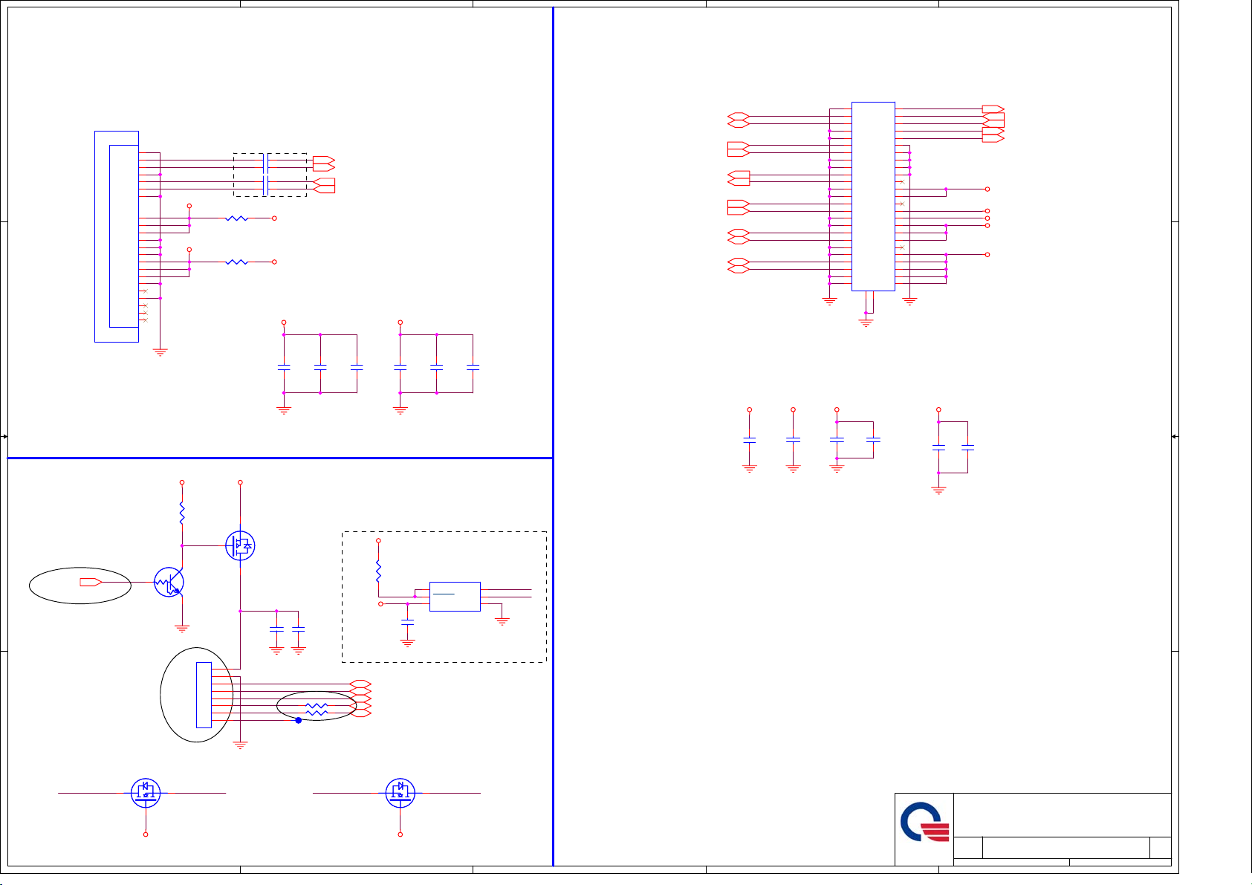Click the red and blue company logo

pos(925,822)
